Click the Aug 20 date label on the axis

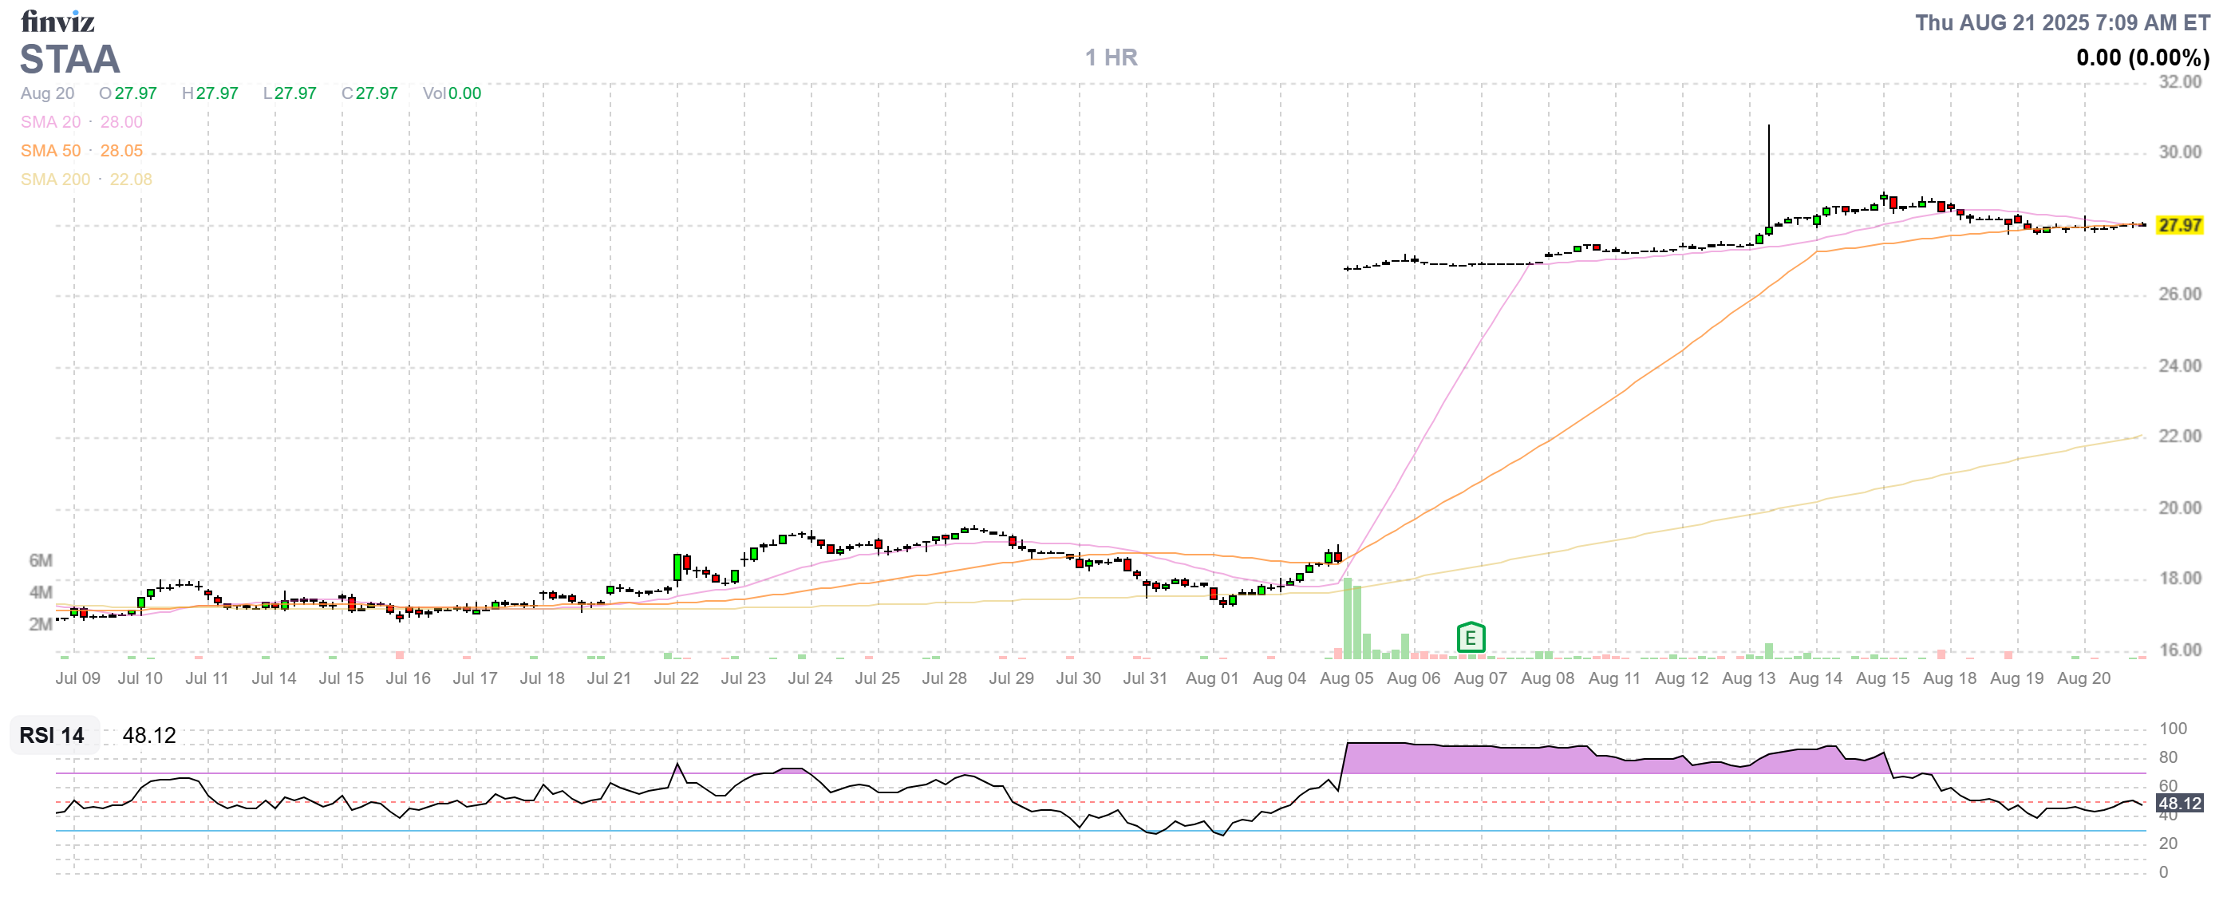tap(2085, 679)
